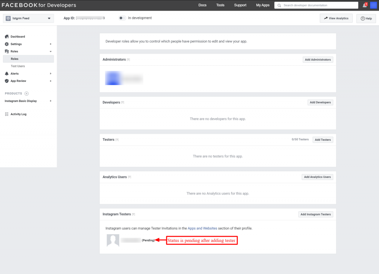The width and height of the screenshot is (379, 274).
Task: Open the My Apps menu
Action: [x=263, y=5]
